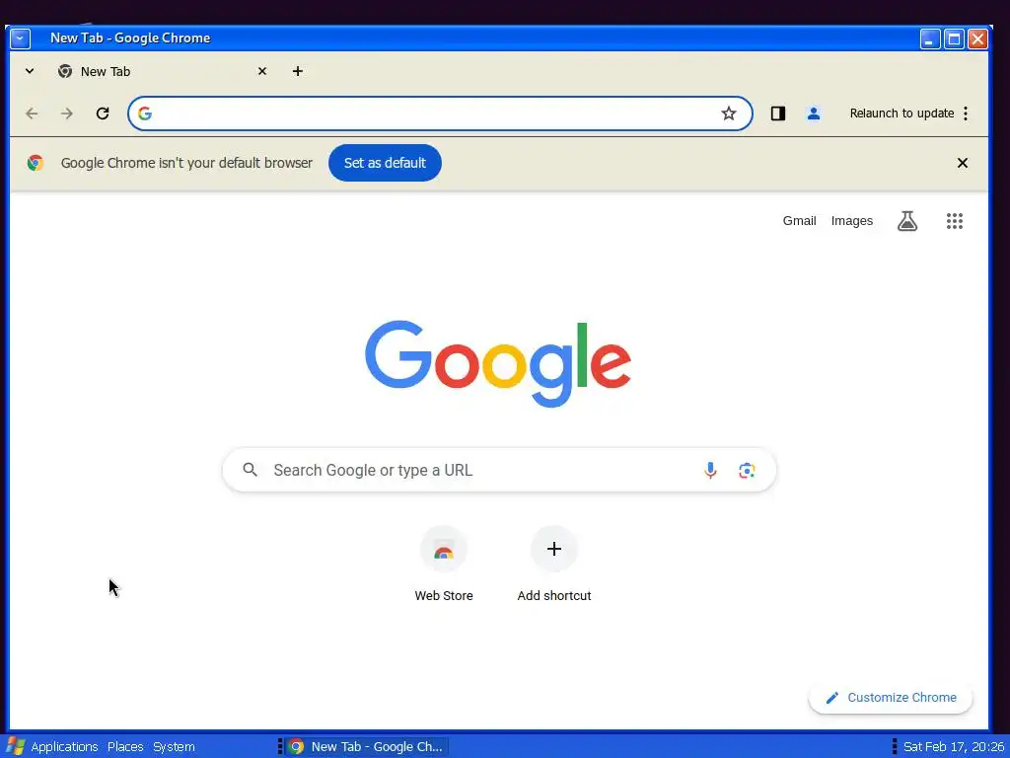Click the Chrome logo in the default browser bar

pos(36,163)
